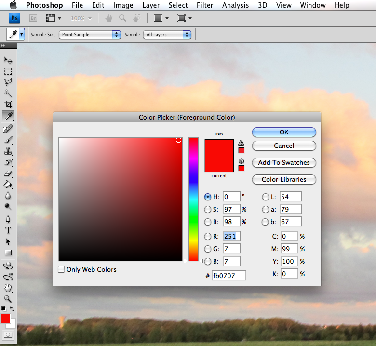Select the History Brush tool

point(8,162)
